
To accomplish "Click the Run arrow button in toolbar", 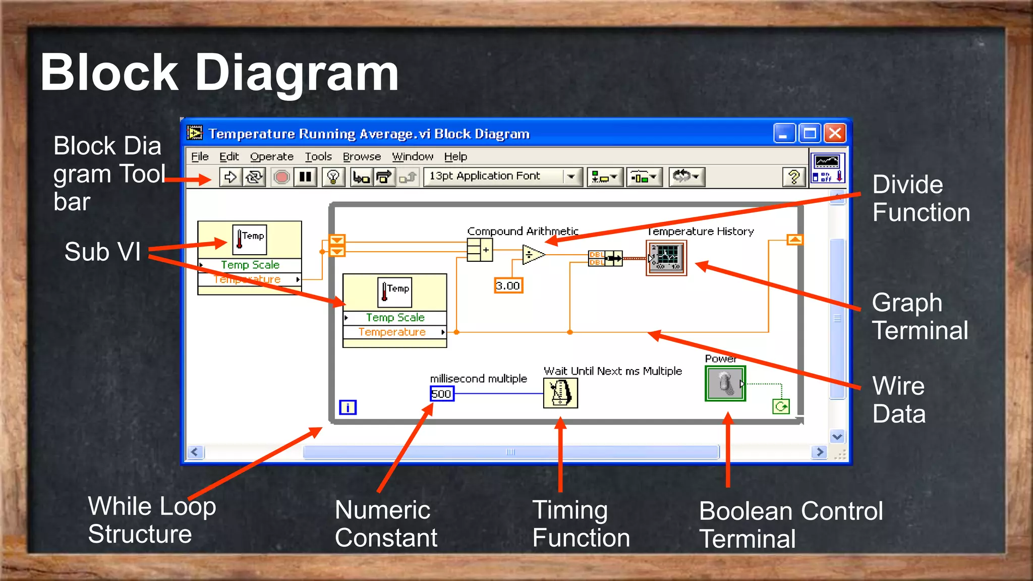I will click(231, 177).
